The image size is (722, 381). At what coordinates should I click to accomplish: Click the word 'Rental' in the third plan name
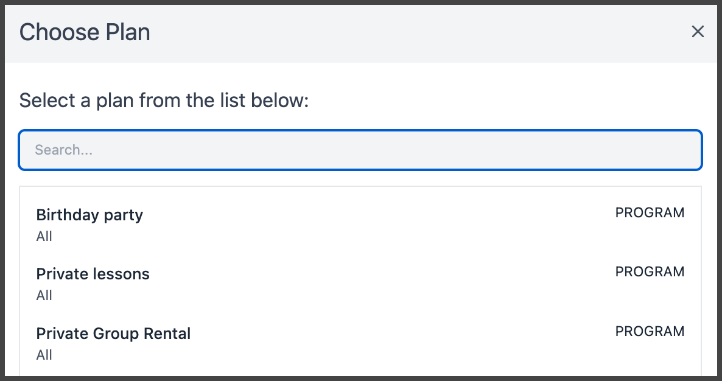pyautogui.click(x=167, y=334)
